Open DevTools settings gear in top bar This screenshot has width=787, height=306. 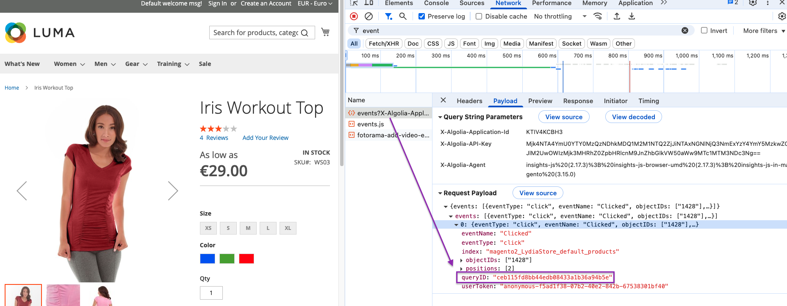(x=753, y=3)
